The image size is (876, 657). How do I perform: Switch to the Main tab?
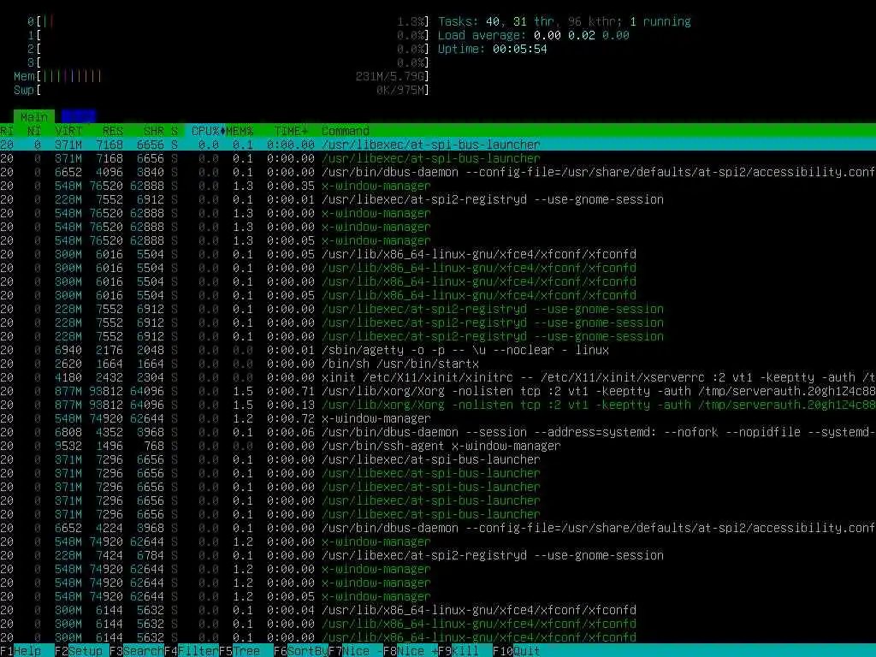pos(34,116)
